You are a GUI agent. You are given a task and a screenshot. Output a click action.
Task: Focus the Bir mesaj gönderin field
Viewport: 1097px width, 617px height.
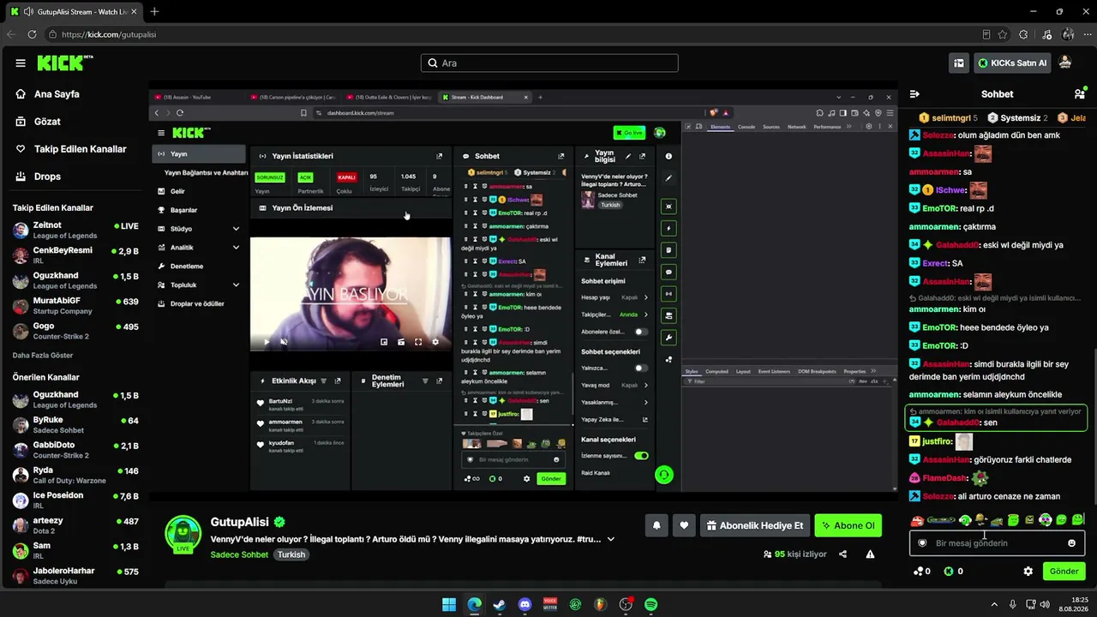tap(997, 543)
